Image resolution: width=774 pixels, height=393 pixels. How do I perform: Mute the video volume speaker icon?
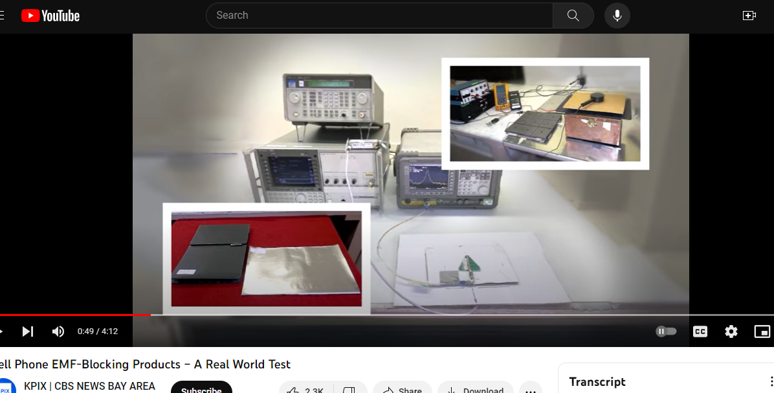point(58,331)
